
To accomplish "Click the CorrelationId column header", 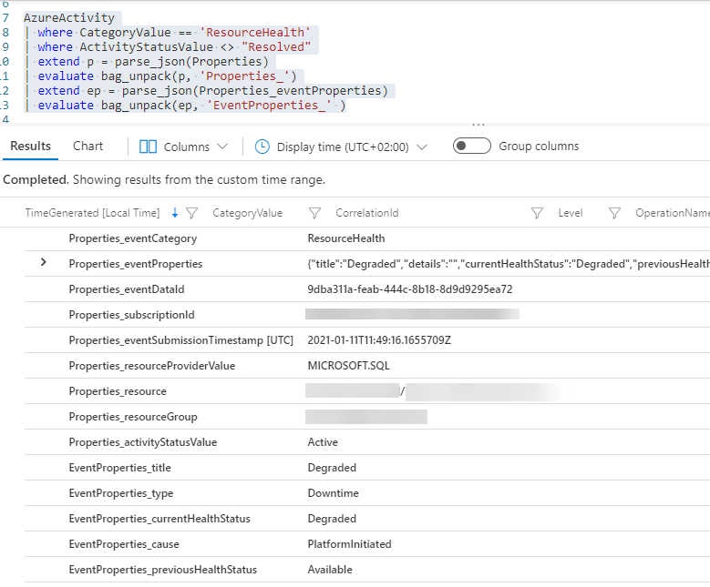I will (x=366, y=213).
